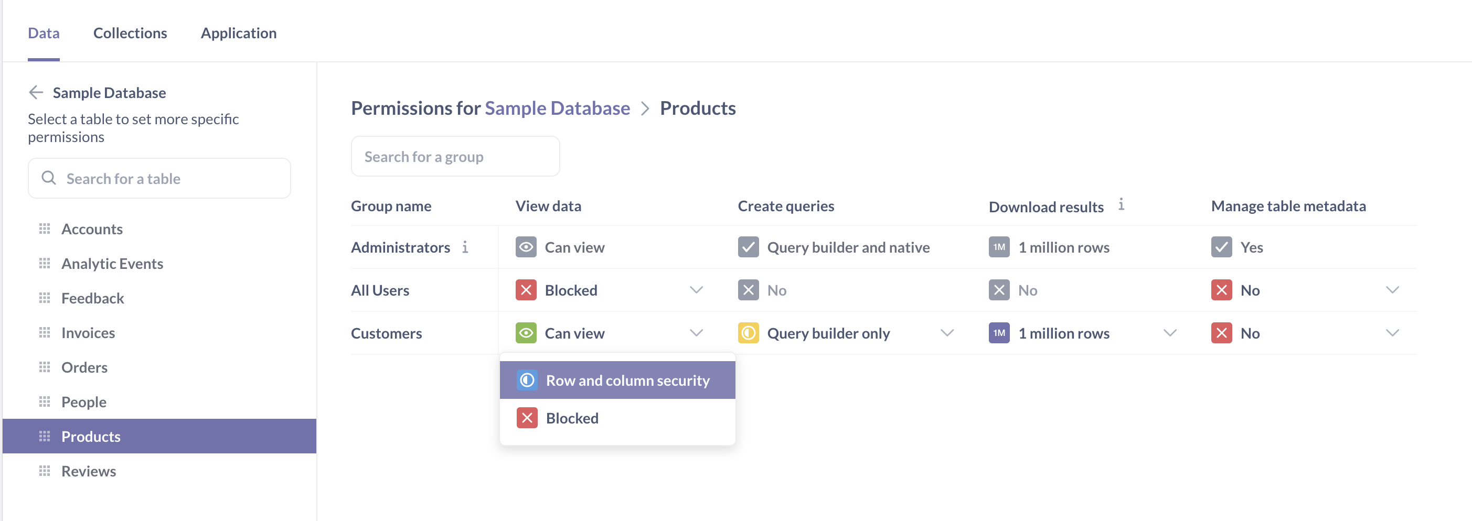
Task: Click the red Blocked icon for All Users
Action: 526,290
